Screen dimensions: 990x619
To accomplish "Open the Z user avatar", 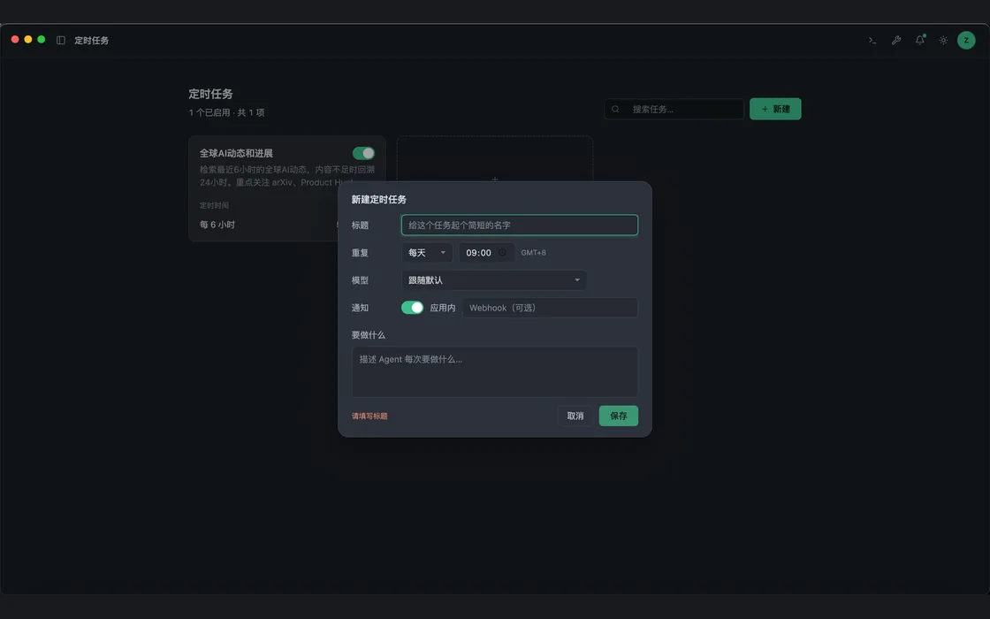I will point(966,40).
